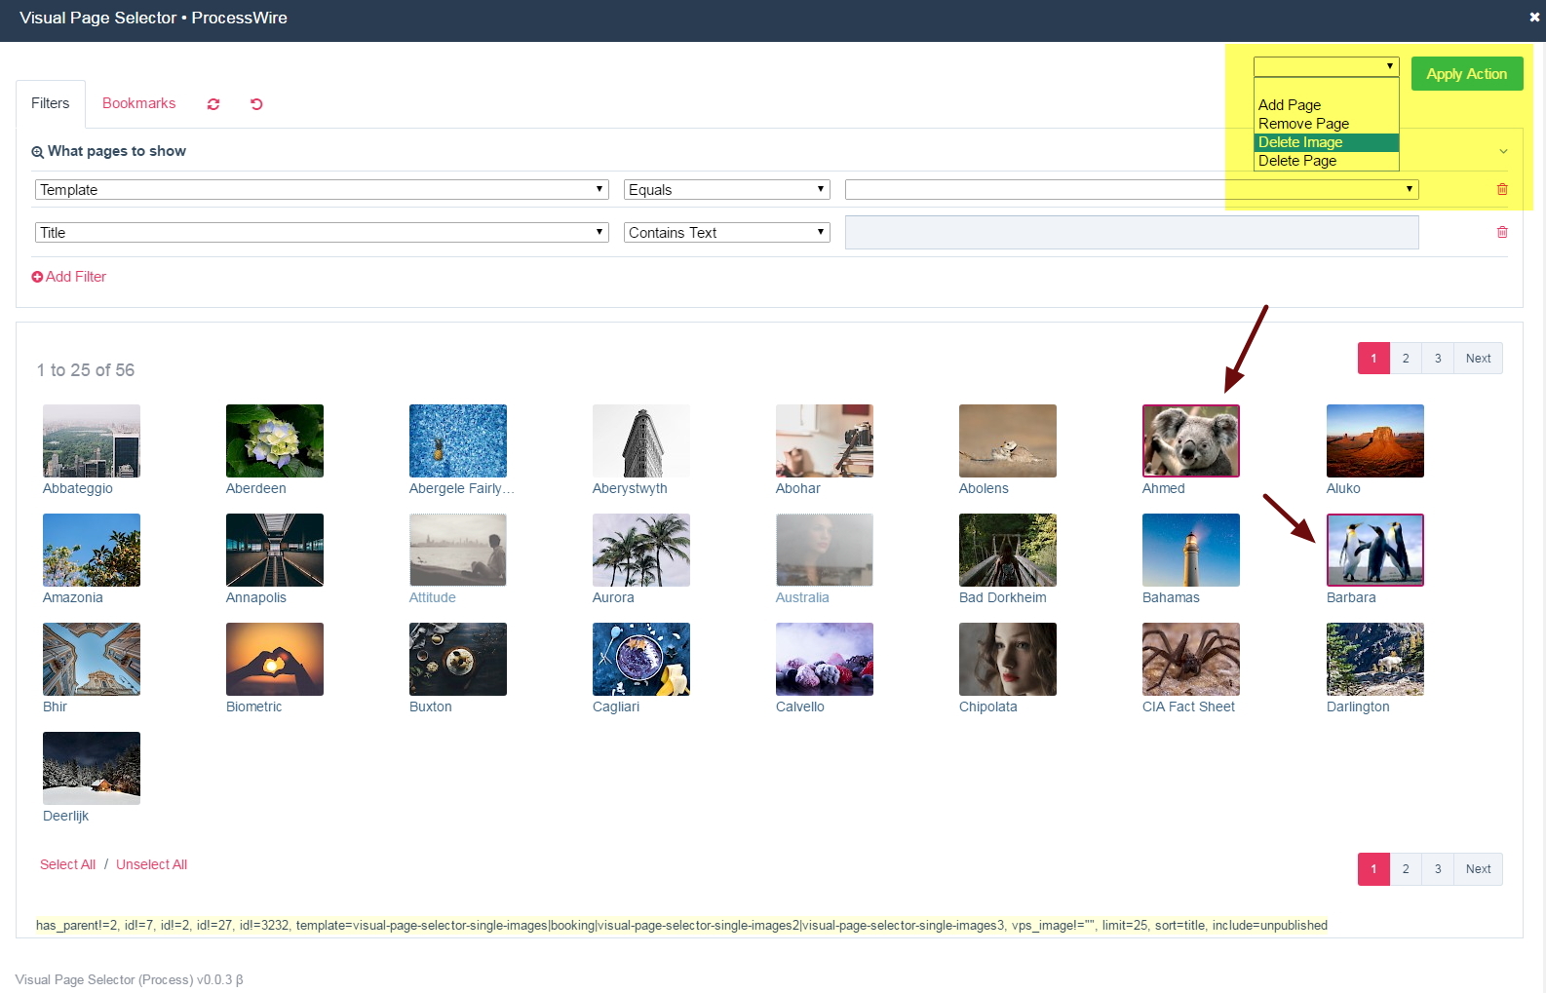
Task: Go to page 3 in top pagination
Action: tap(1438, 359)
